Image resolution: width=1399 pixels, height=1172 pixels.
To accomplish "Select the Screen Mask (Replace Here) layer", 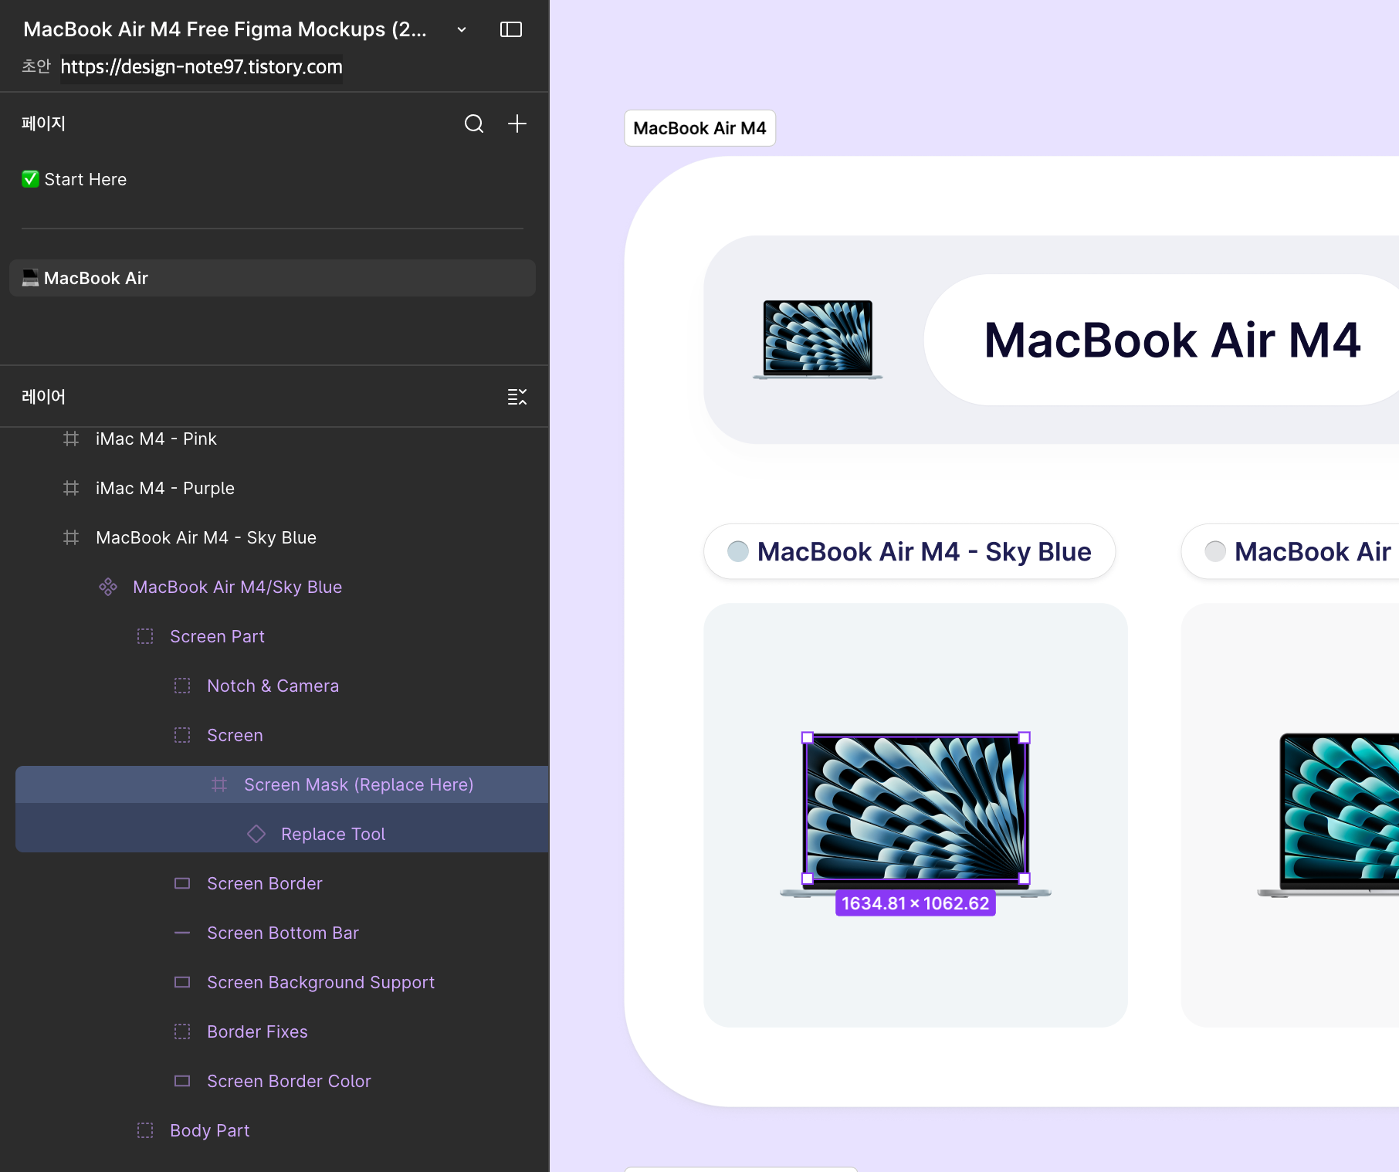I will [x=282, y=784].
